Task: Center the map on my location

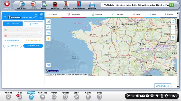Action: click(x=173, y=37)
